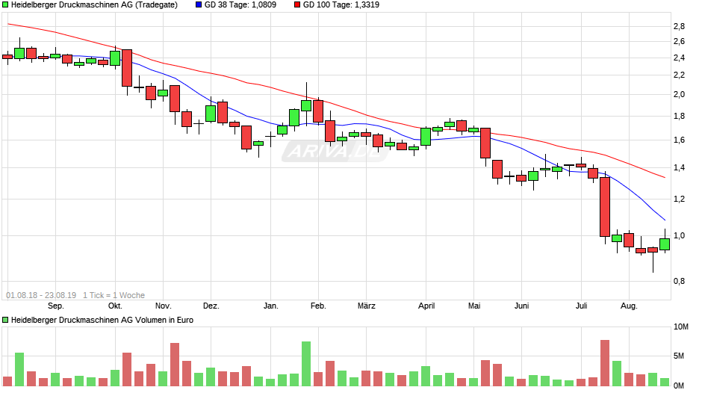Click the blue GD 38 Tage legend square
This screenshot has width=702, height=393.
coord(199,5)
